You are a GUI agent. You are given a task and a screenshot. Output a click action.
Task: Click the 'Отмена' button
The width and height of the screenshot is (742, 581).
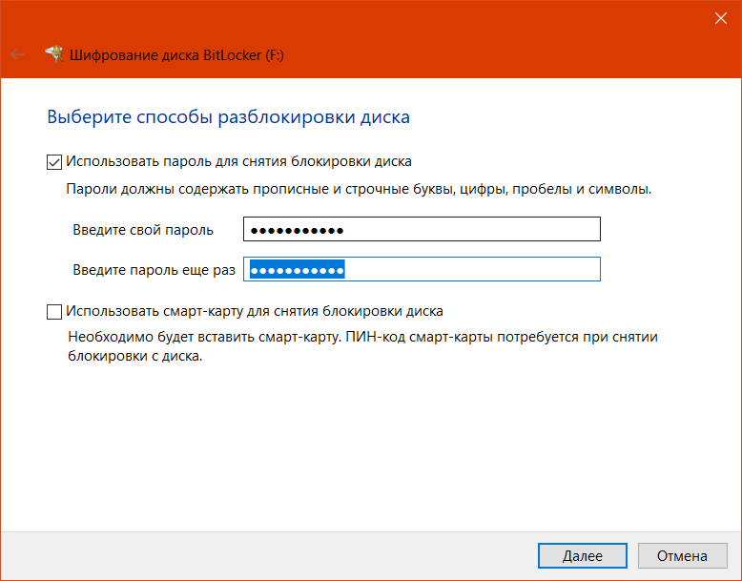[682, 555]
